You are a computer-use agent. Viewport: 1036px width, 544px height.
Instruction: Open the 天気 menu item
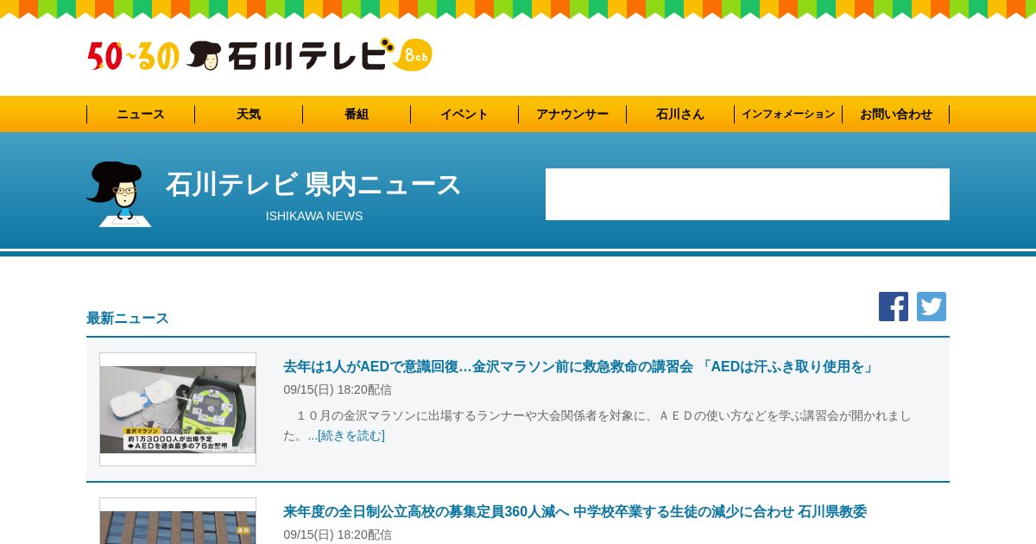[x=249, y=114]
